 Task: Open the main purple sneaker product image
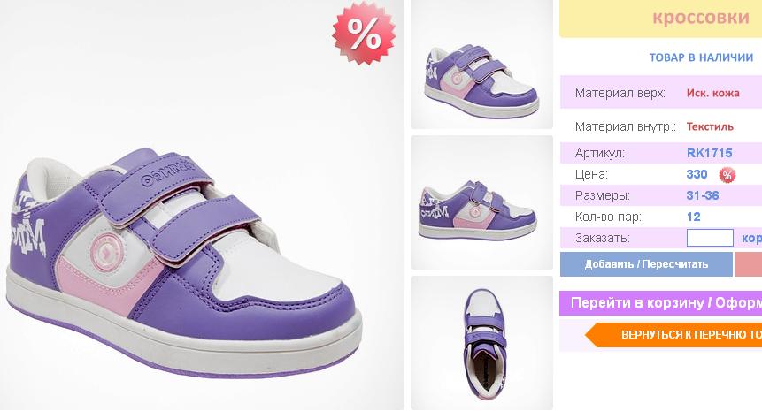(x=202, y=205)
